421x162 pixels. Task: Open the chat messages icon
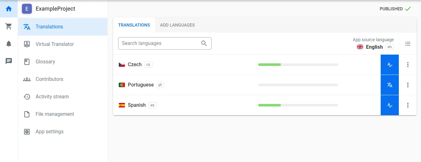[9, 61]
